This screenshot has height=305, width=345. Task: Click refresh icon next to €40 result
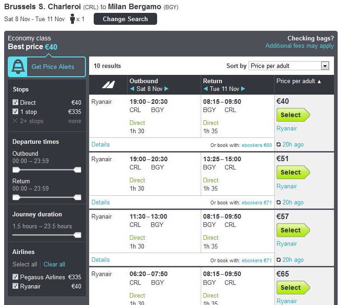pos(279,145)
